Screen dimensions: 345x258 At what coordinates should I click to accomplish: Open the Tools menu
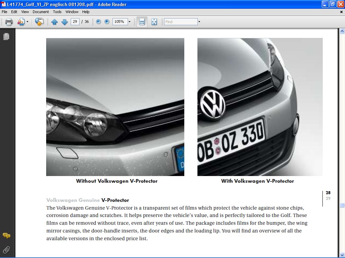(57, 12)
